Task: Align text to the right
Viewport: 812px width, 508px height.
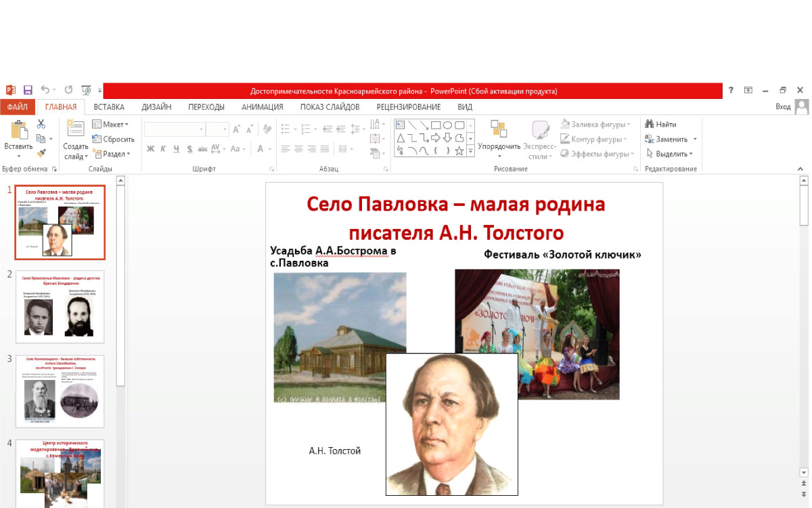Action: point(312,149)
